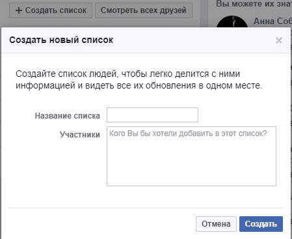Click the dialog description about sharing with people

139,79
